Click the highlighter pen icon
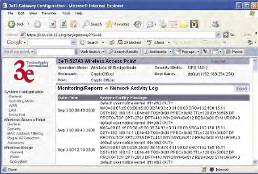 pyautogui.click(x=205, y=52)
